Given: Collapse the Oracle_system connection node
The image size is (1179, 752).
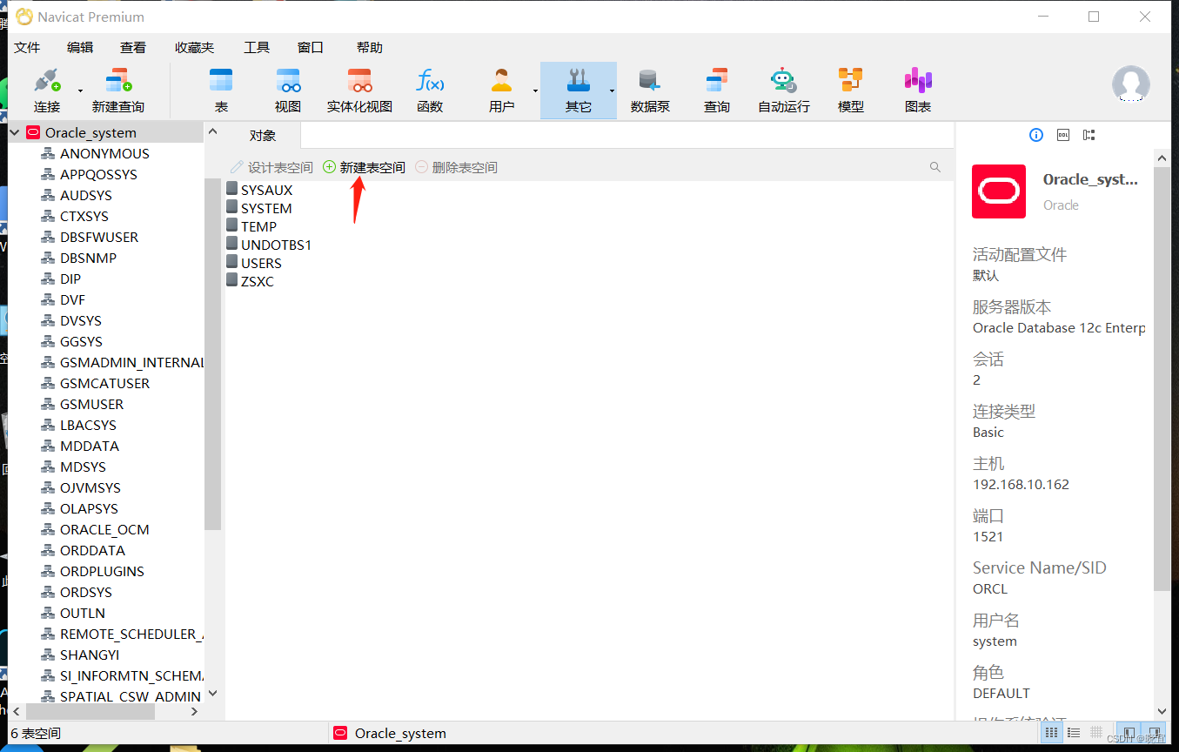Looking at the screenshot, I should click(x=15, y=132).
